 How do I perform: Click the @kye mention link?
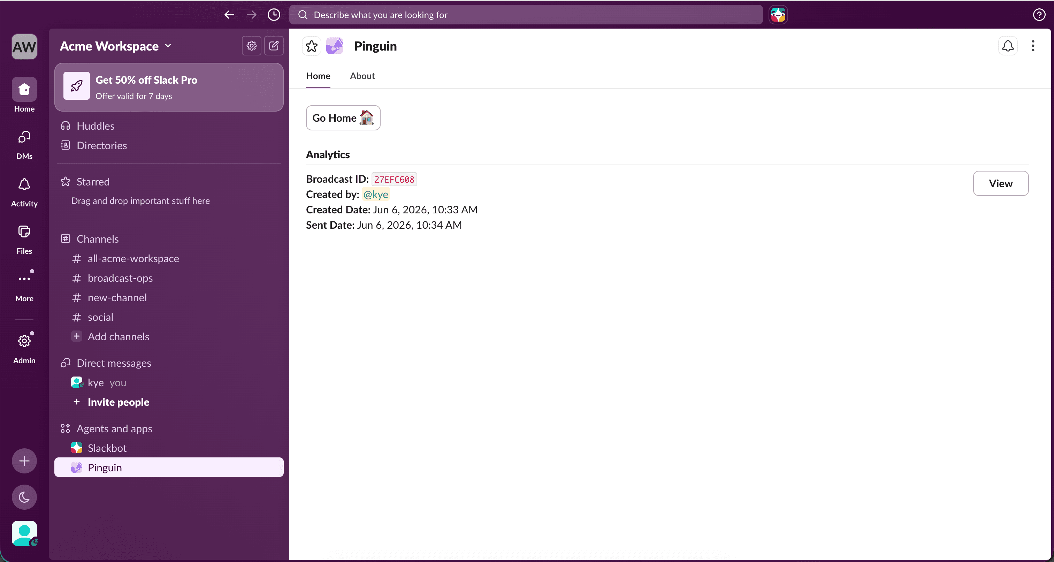(x=376, y=195)
